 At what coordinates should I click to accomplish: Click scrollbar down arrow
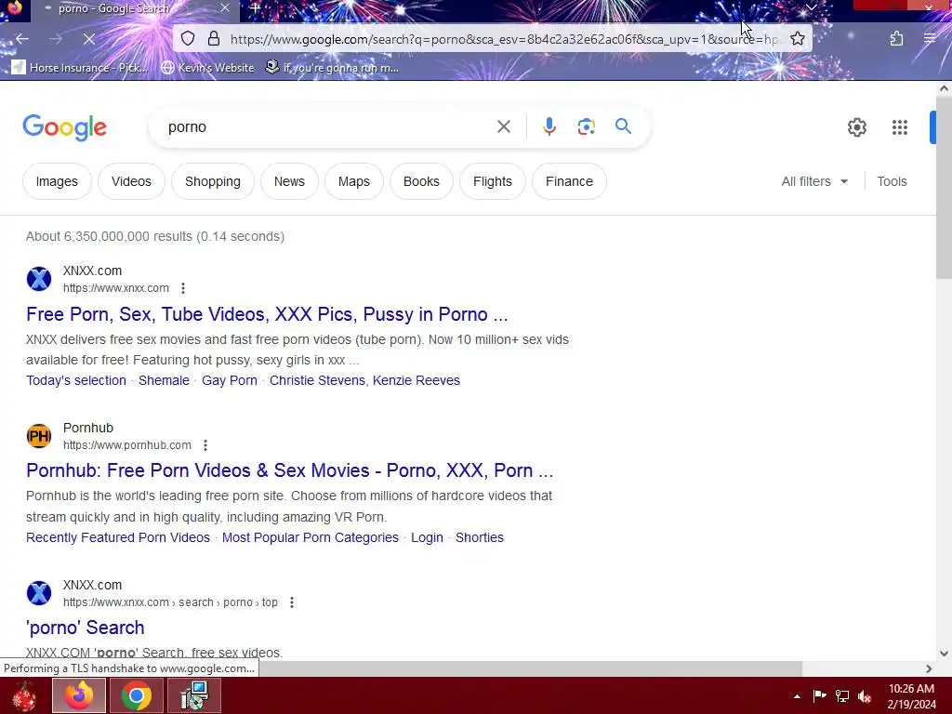coord(944,654)
